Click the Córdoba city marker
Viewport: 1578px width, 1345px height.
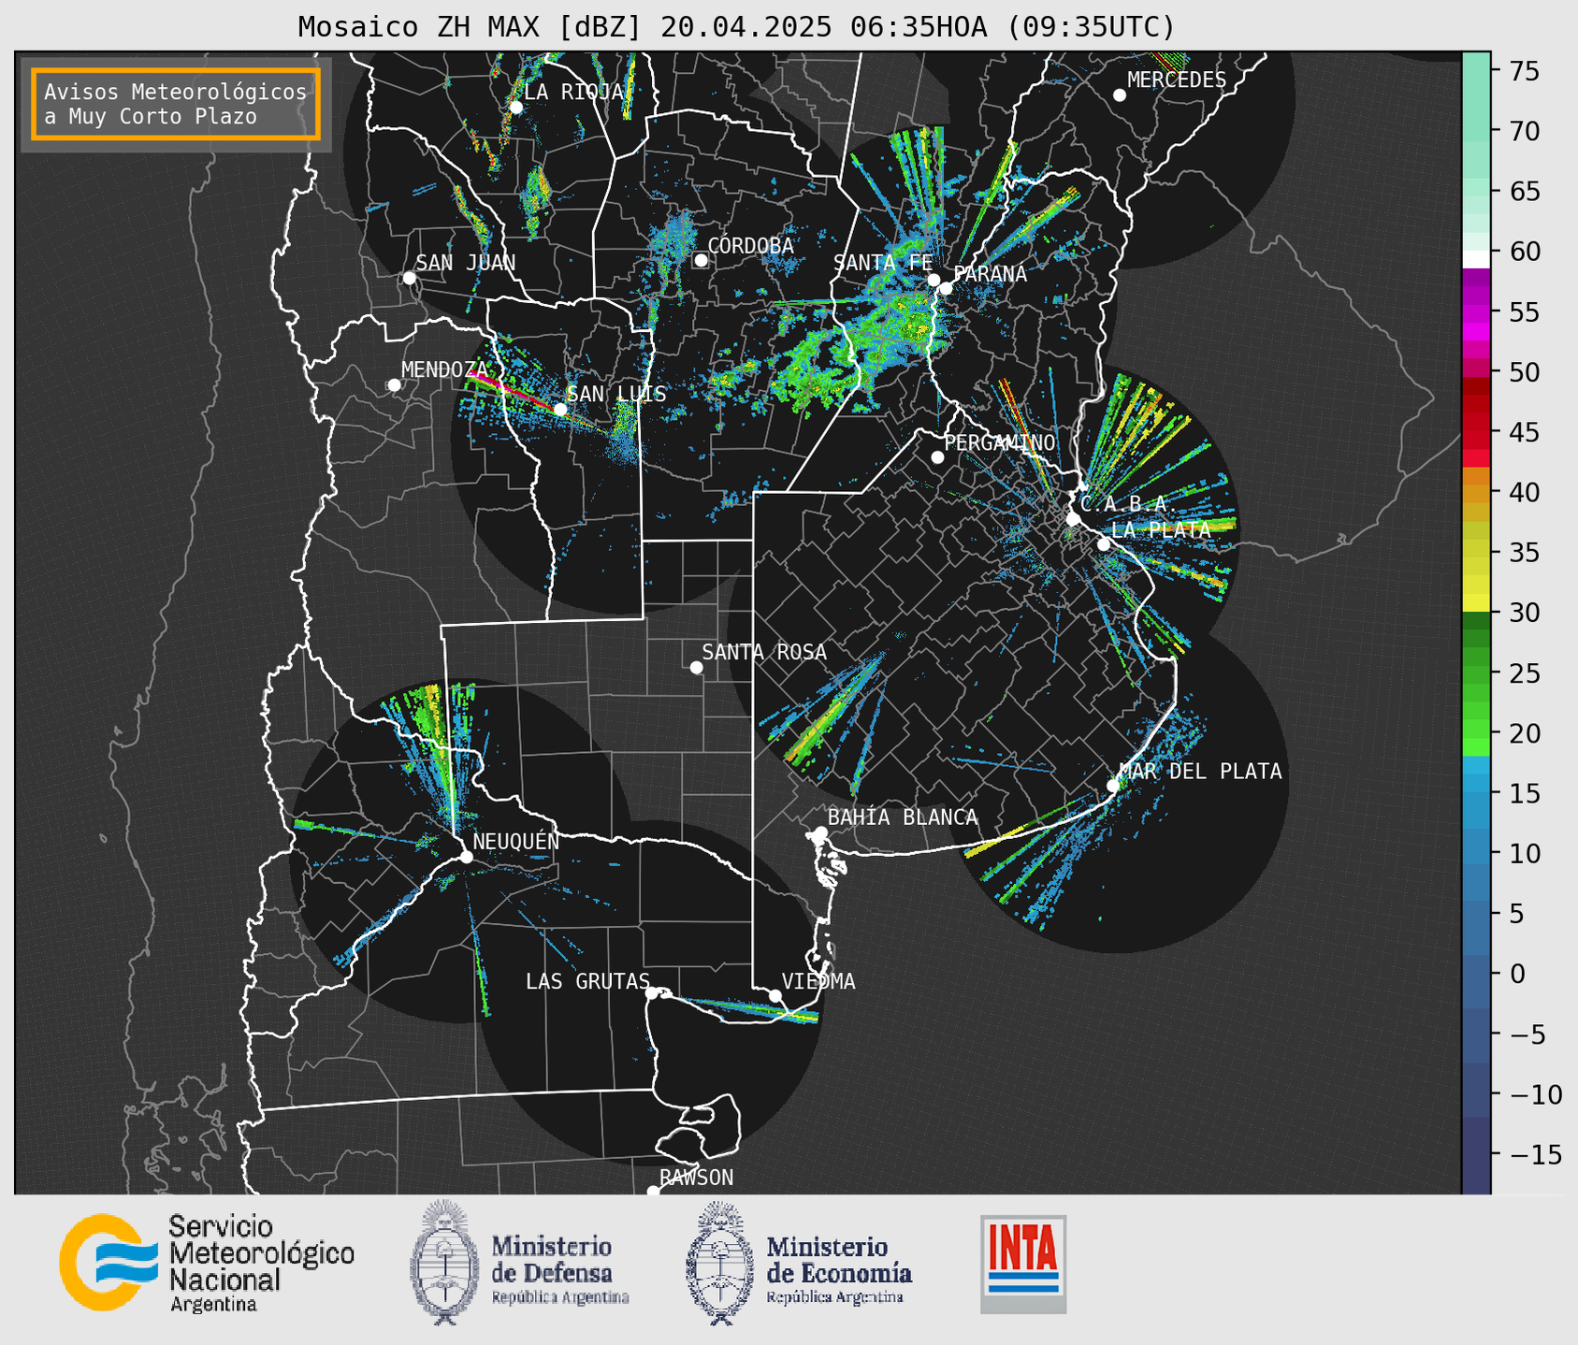(701, 260)
